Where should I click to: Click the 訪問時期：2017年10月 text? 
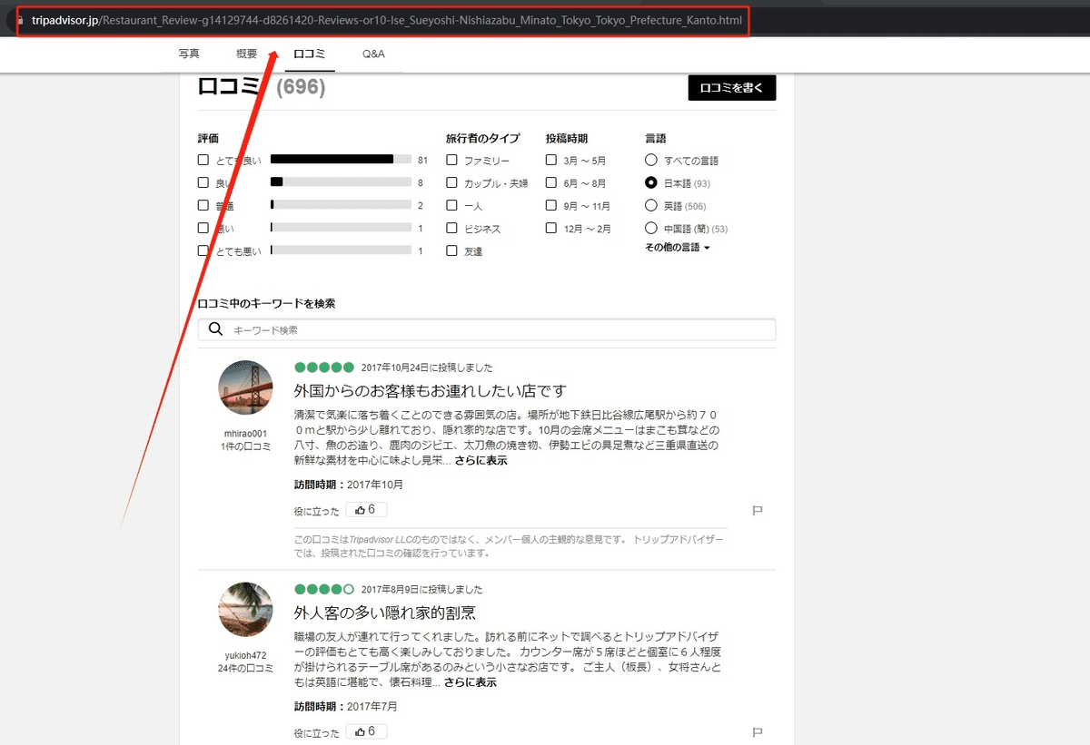pyautogui.click(x=348, y=485)
